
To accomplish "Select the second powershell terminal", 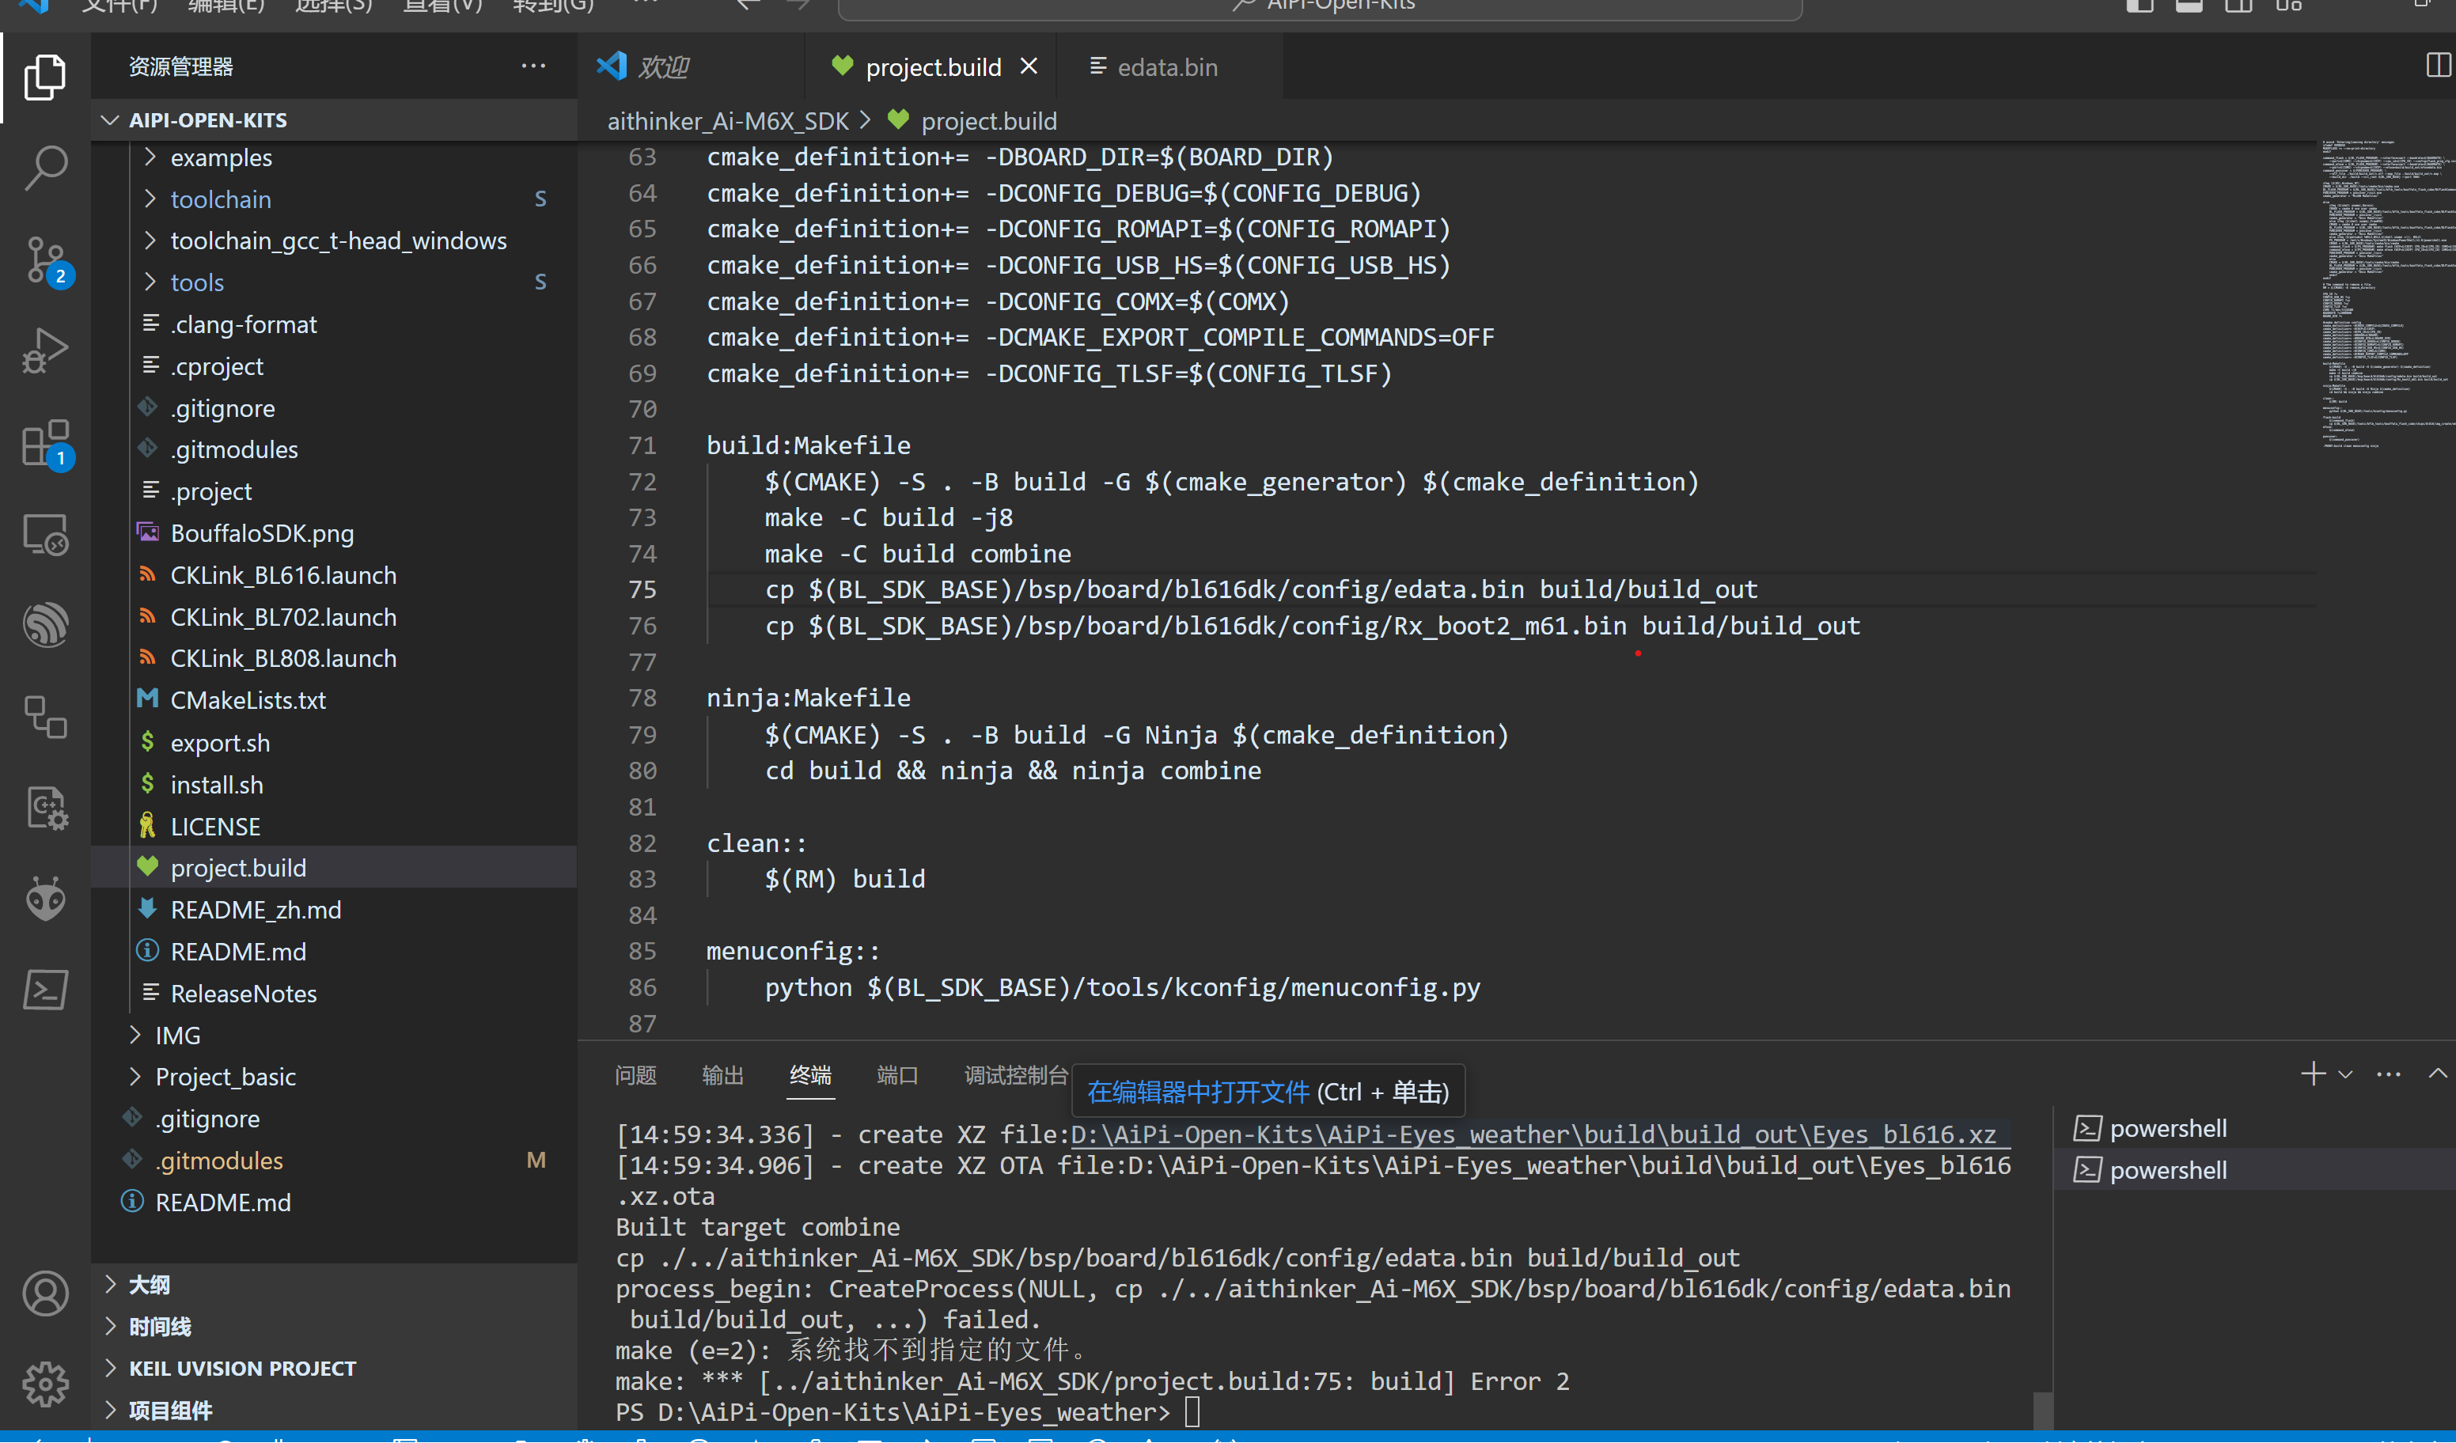I will click(x=2253, y=1170).
